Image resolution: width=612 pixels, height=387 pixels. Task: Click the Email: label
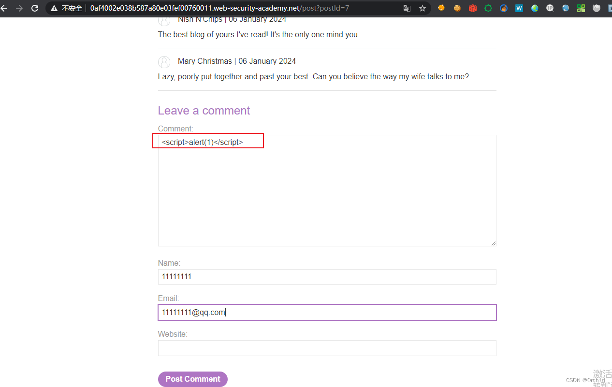coord(168,299)
